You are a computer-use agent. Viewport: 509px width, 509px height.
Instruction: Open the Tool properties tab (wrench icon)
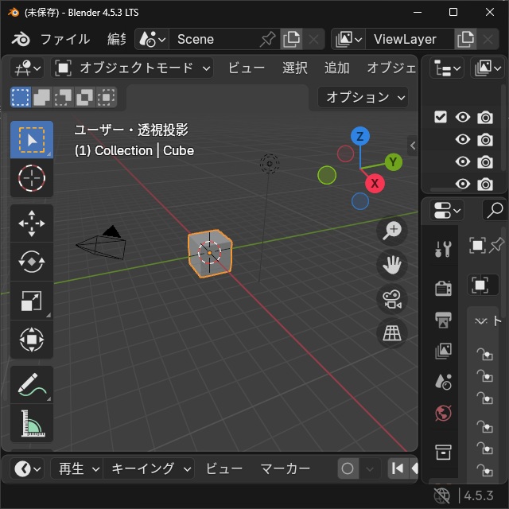[443, 249]
